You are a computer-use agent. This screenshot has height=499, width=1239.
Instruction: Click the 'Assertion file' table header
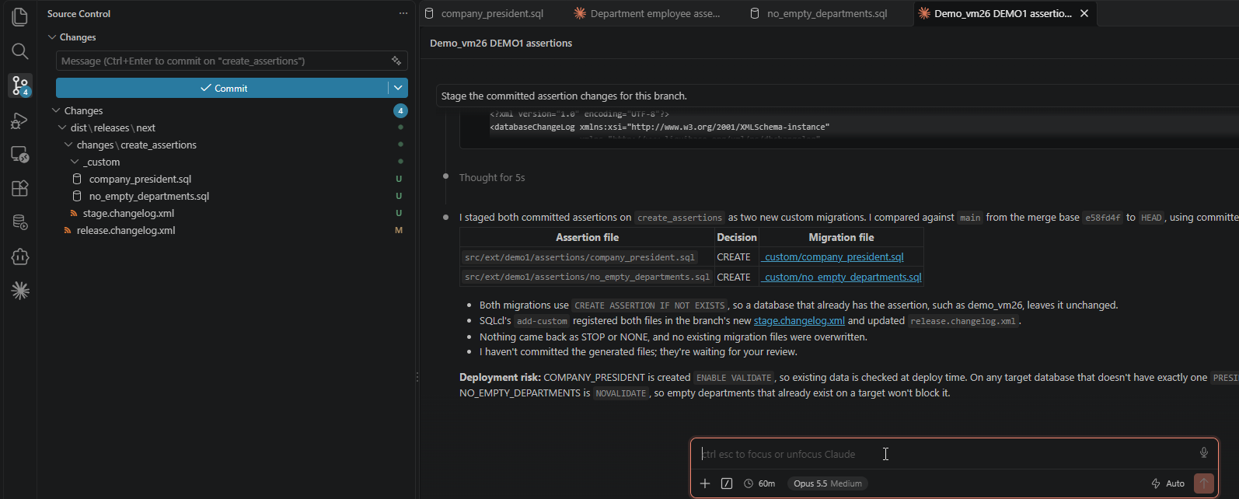pos(587,237)
